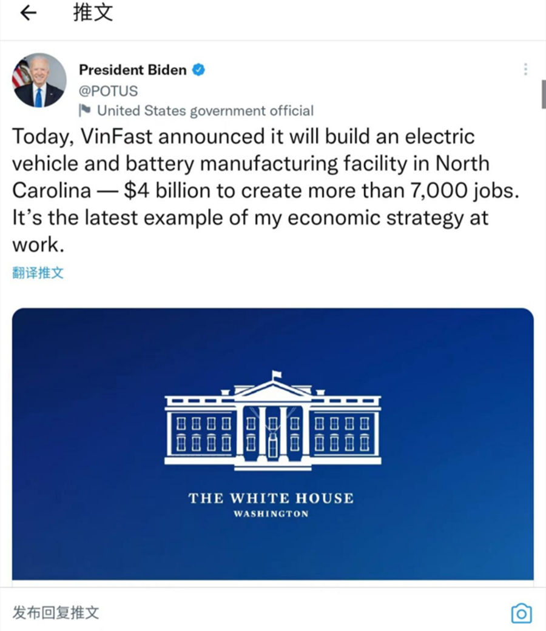Image resolution: width=546 pixels, height=631 pixels.
Task: Open the @POTUS handle link
Action: tap(109, 91)
